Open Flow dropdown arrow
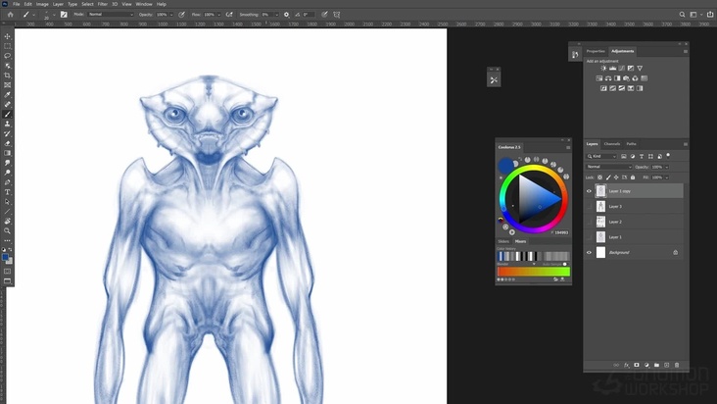Screen dimensions: 717x404 coord(219,15)
